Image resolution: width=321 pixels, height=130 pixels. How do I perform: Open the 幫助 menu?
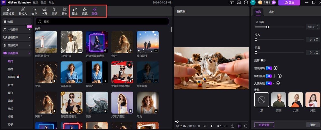[x=51, y=3]
